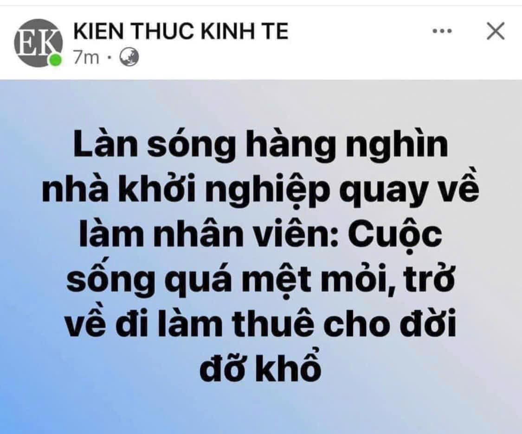522x434 pixels.
Task: Open the three-dot post options menu
Action: [442, 31]
